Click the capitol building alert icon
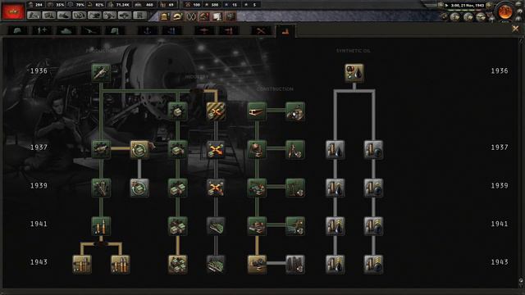 tap(164, 16)
